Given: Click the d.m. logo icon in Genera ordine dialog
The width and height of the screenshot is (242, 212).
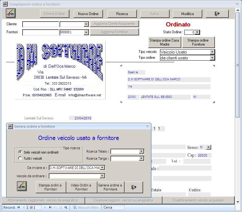Looking at the screenshot, I should click(22, 186).
